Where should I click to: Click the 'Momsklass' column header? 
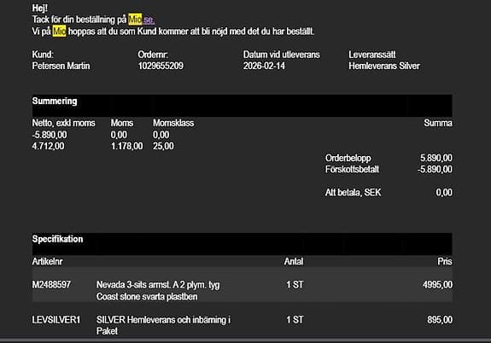[x=173, y=123]
